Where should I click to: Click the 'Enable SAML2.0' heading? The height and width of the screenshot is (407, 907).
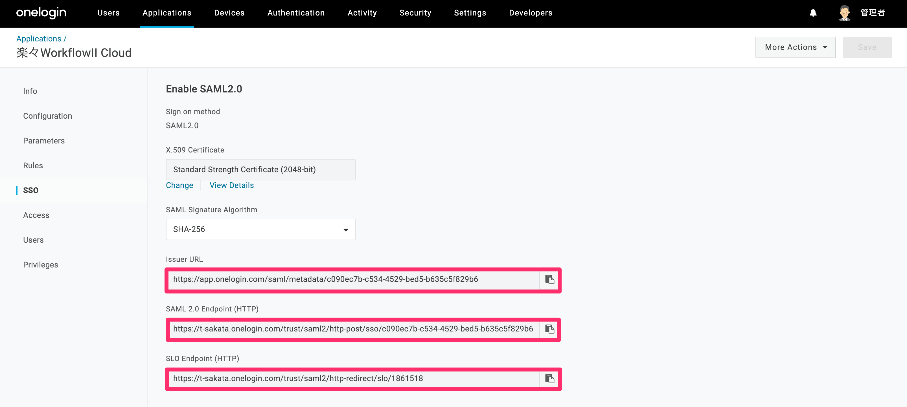coord(204,89)
